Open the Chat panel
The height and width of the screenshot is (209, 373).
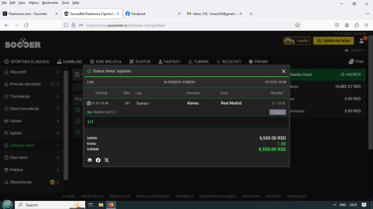356,61
